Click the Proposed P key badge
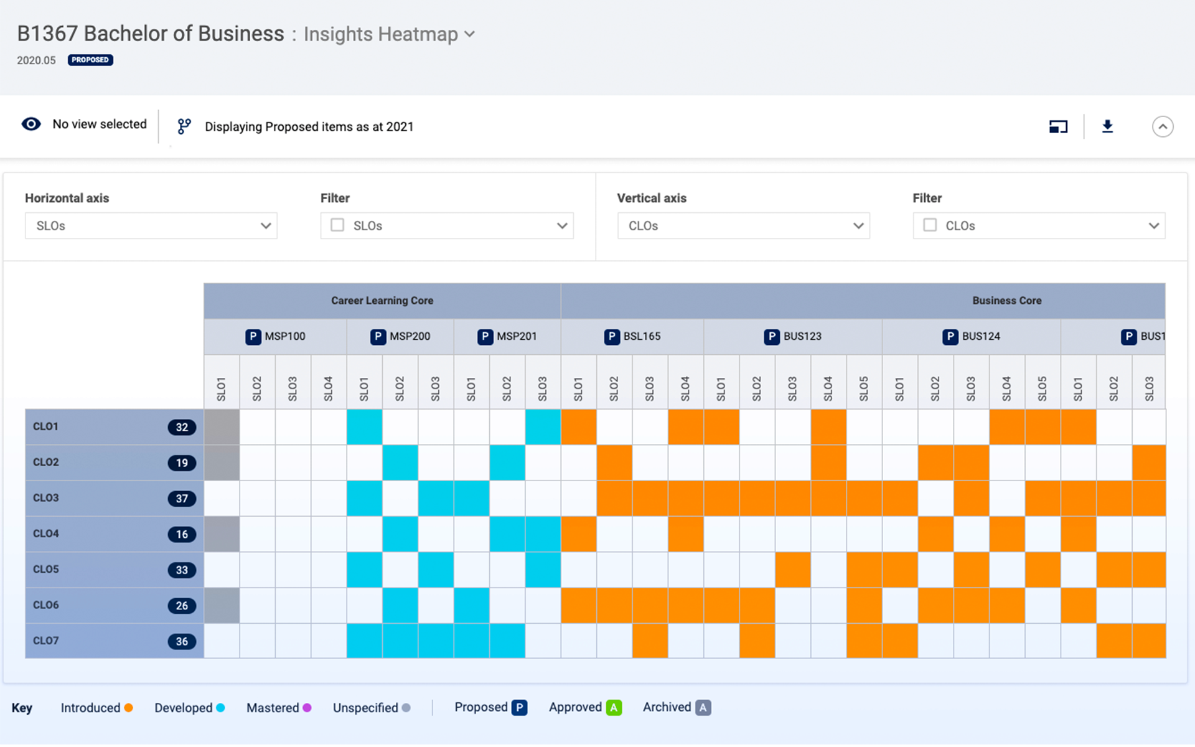This screenshot has height=747, width=1195. pyautogui.click(x=520, y=708)
